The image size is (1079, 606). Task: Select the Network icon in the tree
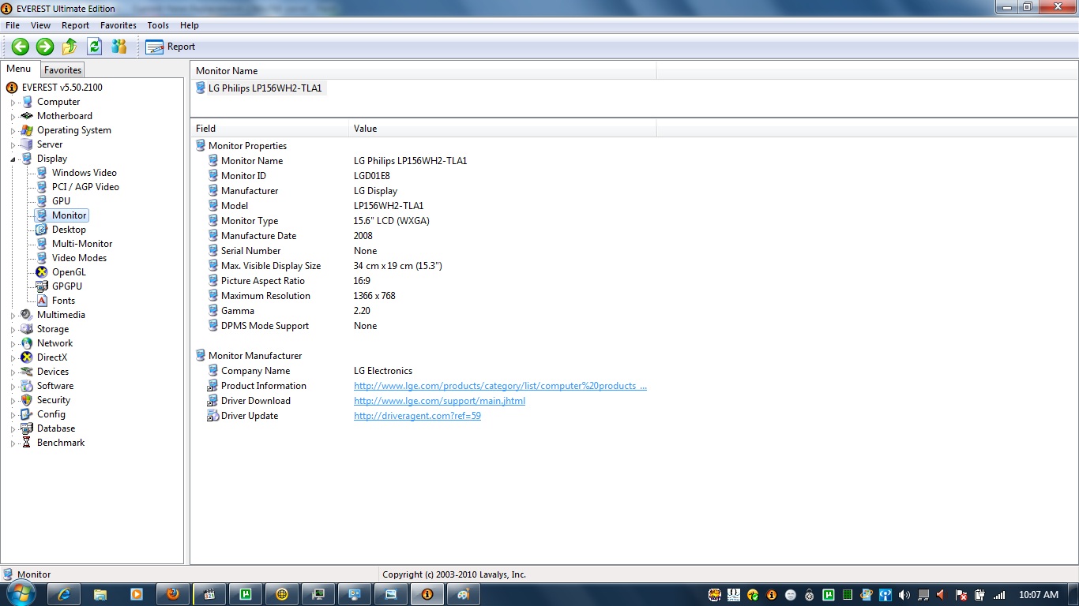28,343
